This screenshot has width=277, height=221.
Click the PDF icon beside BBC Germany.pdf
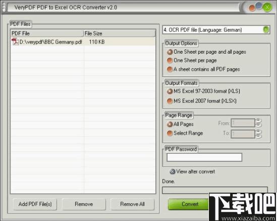[x=15, y=42]
